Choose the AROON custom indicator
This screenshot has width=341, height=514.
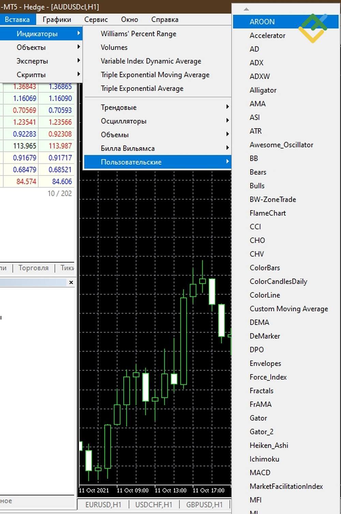pyautogui.click(x=286, y=22)
